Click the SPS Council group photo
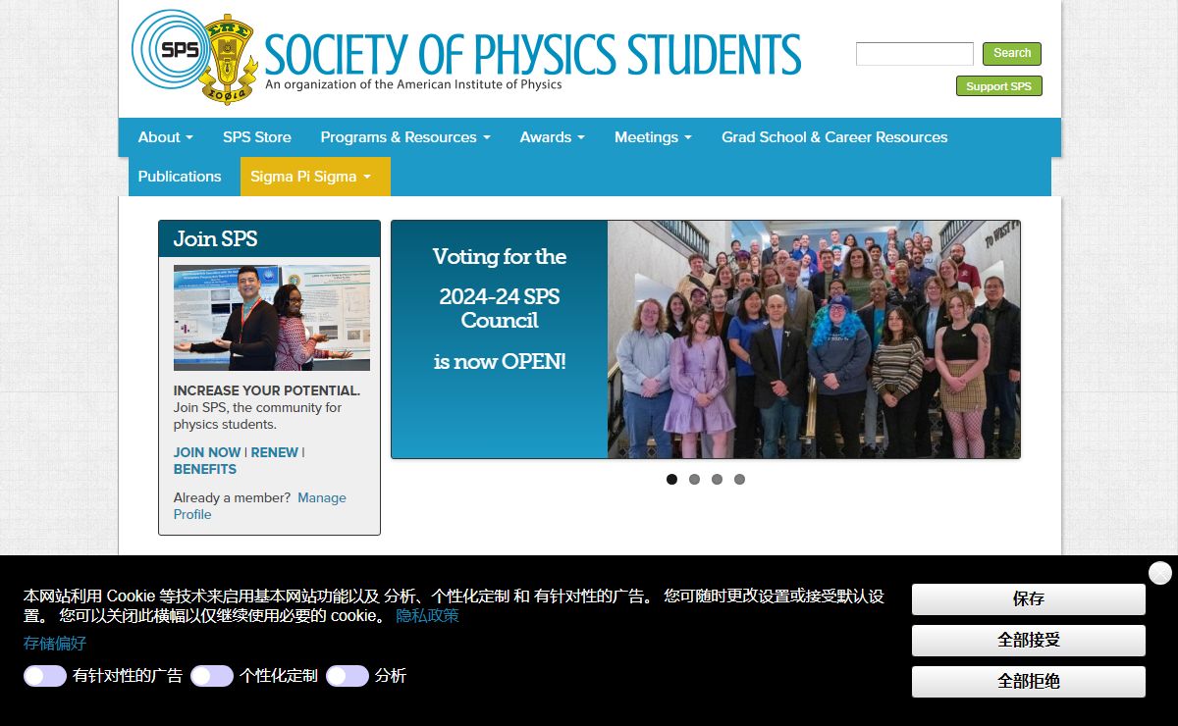This screenshot has height=726, width=1178. [x=814, y=339]
